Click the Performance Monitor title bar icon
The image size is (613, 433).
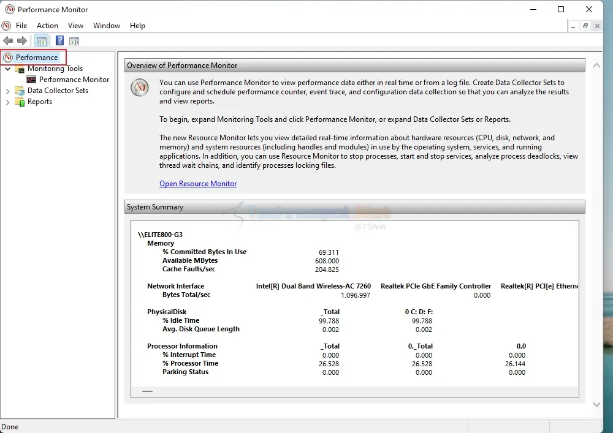(x=9, y=9)
